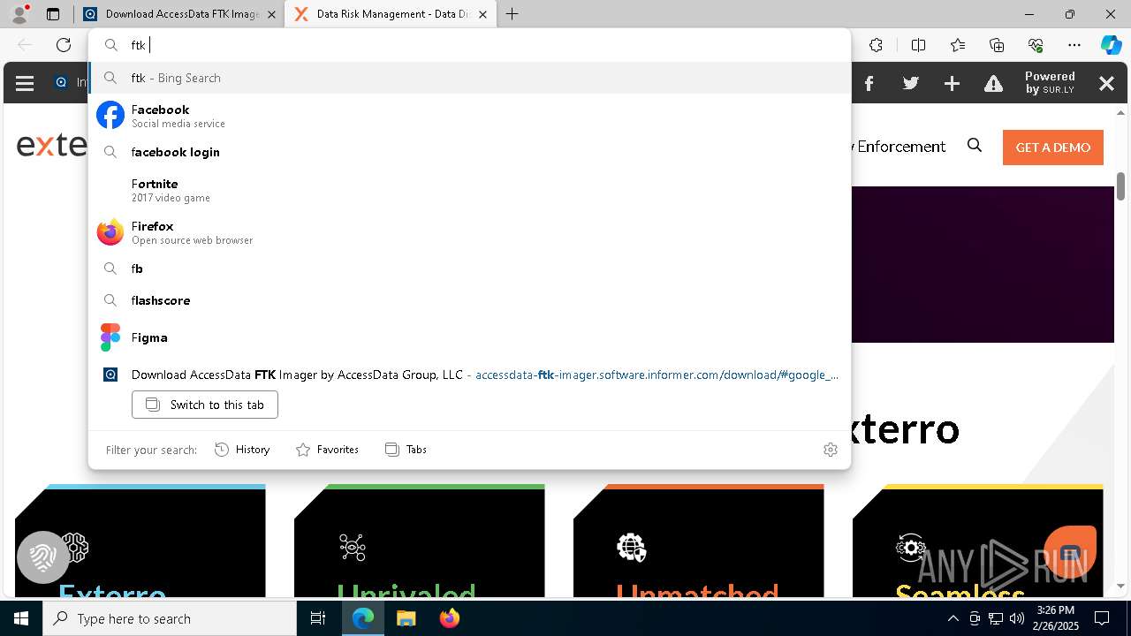Select the Figma suggestion
This screenshot has width=1131, height=636.
pyautogui.click(x=469, y=337)
